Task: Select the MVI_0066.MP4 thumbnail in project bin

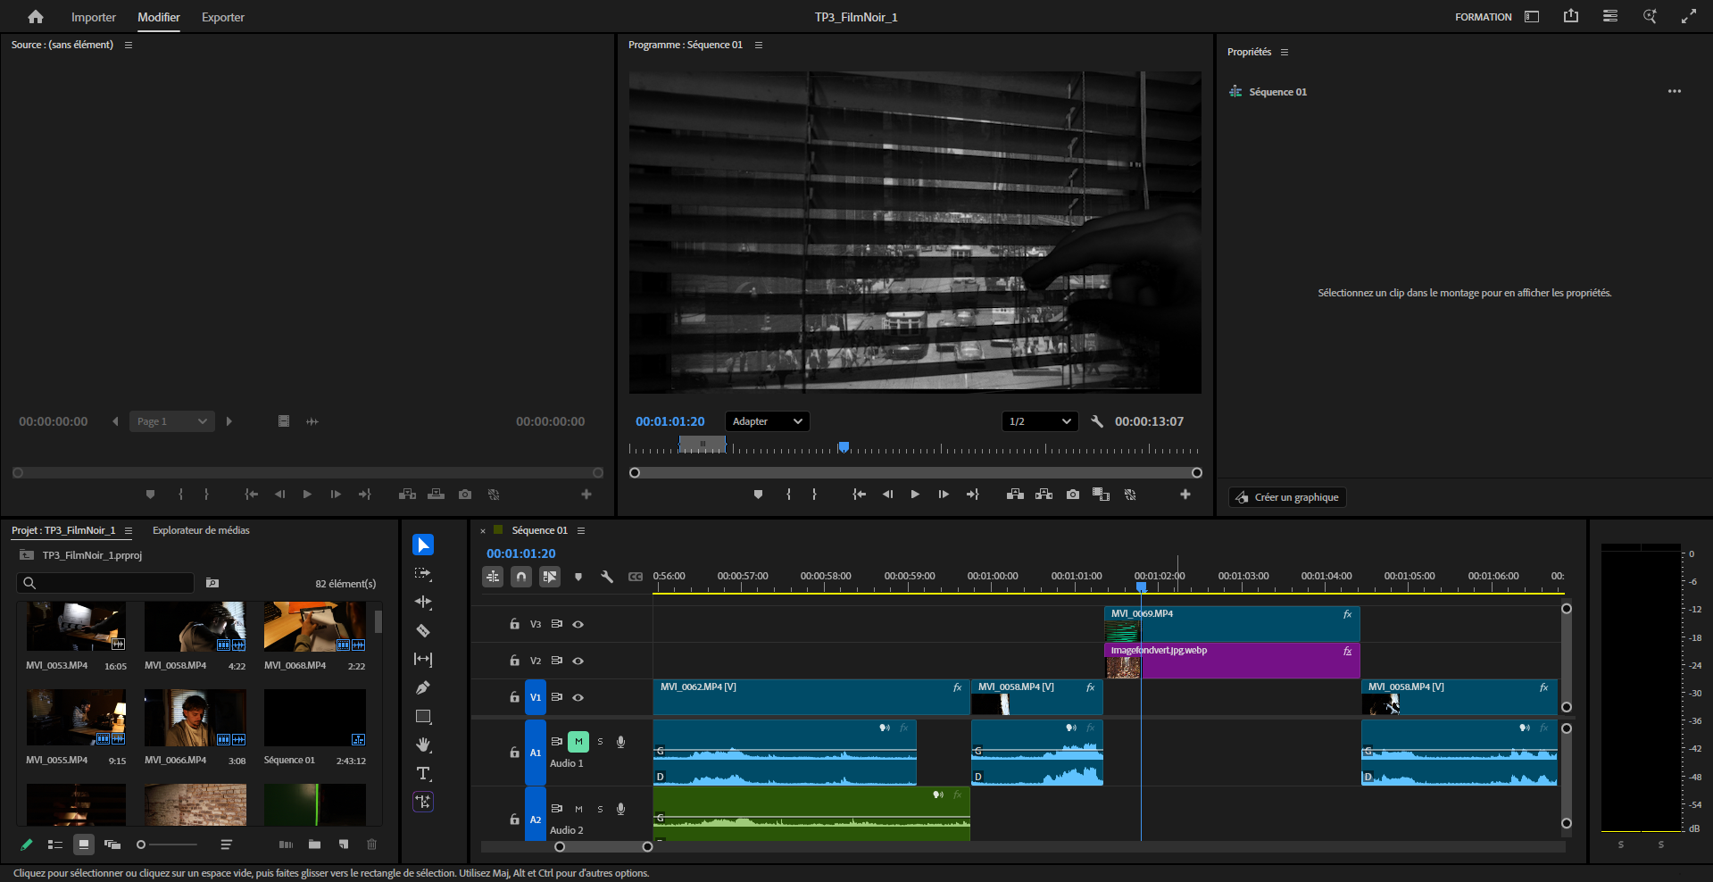Action: point(195,718)
